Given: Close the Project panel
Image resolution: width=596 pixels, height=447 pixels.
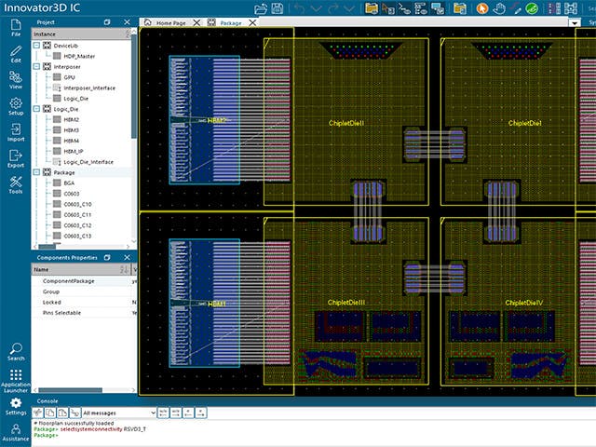Looking at the screenshot, I should (127, 22).
